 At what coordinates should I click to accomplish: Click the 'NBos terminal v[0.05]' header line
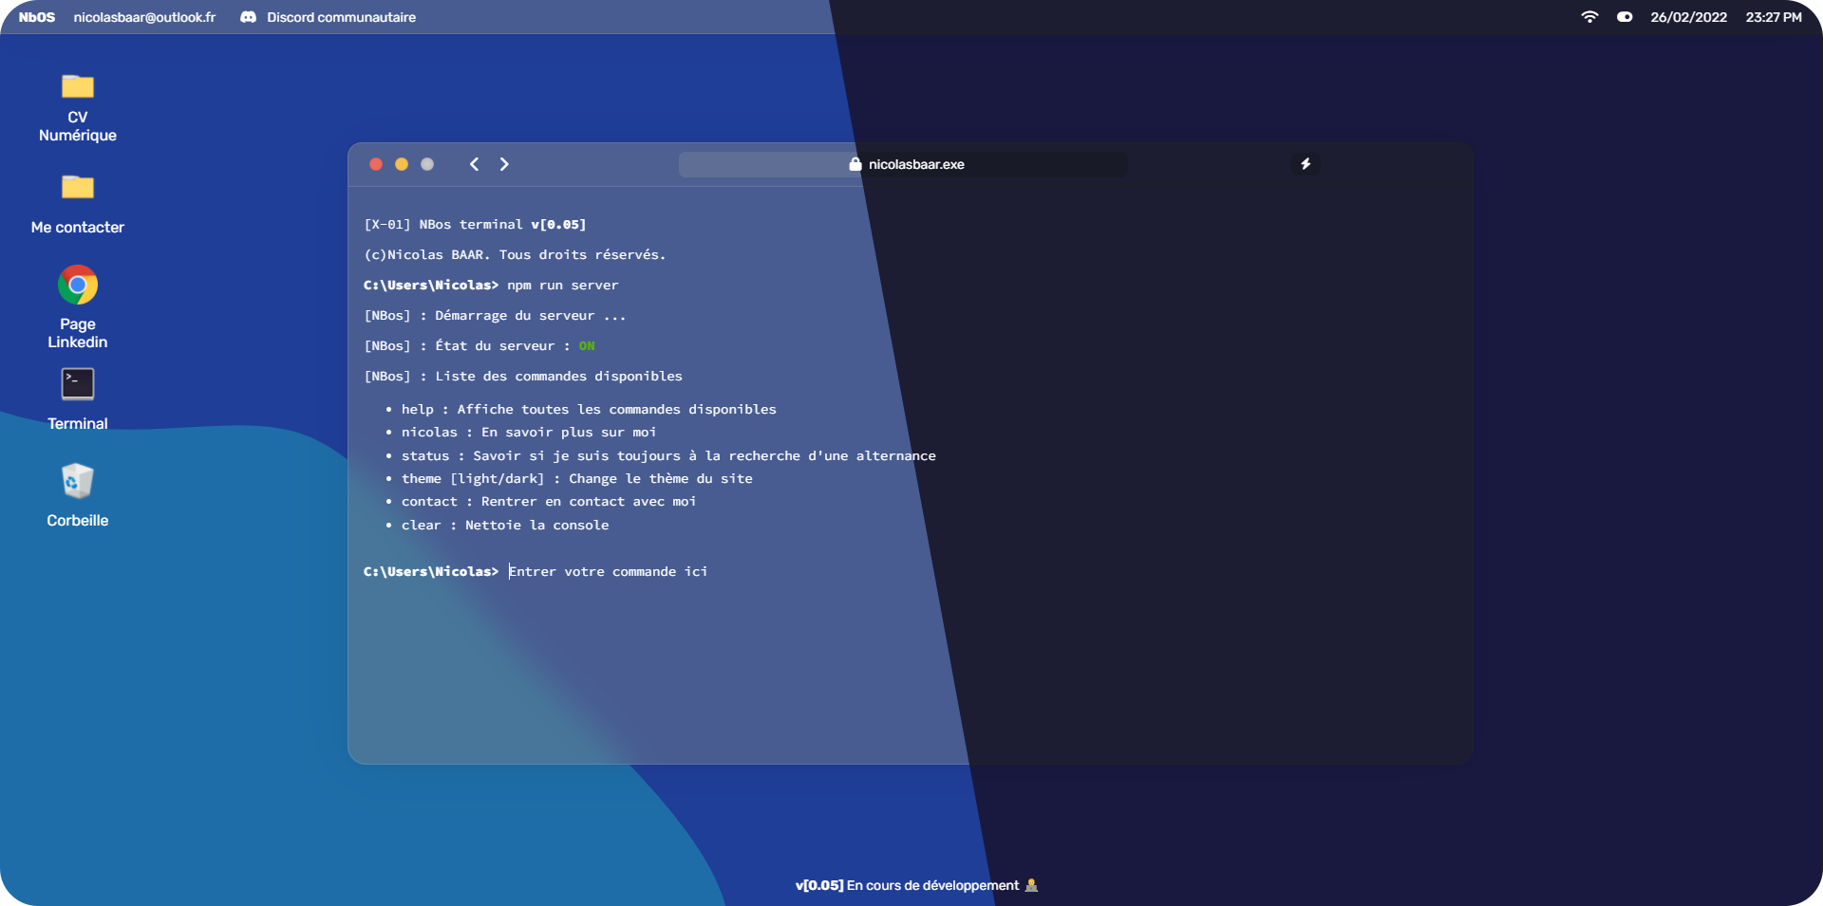(475, 224)
